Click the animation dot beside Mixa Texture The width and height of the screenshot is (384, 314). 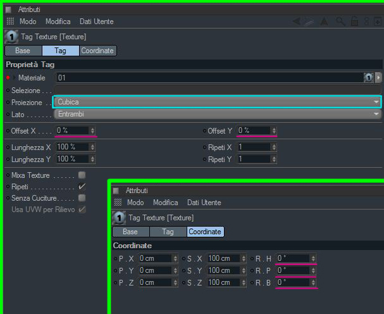8,175
